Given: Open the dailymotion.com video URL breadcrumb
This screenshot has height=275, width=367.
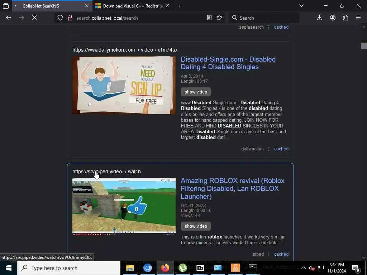Looking at the screenshot, I should [x=125, y=50].
